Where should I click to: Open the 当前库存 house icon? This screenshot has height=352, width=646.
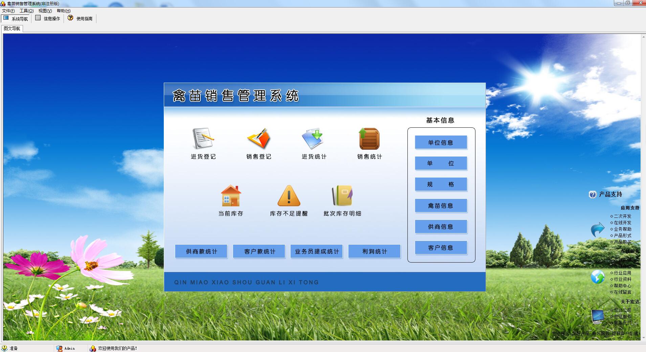(231, 195)
